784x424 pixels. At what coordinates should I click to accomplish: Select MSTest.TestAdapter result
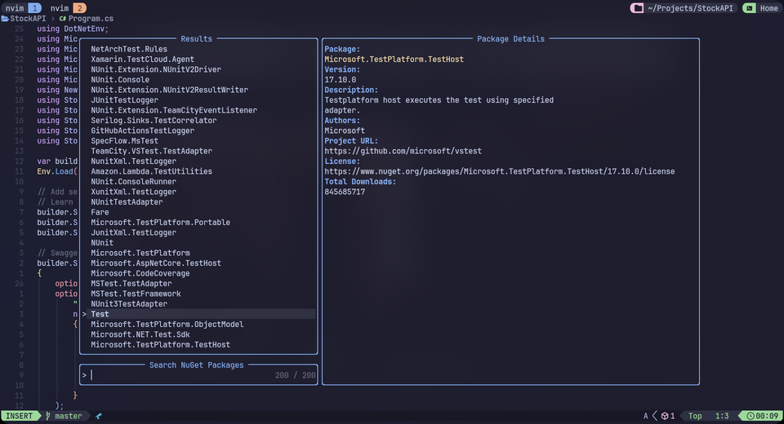click(131, 283)
